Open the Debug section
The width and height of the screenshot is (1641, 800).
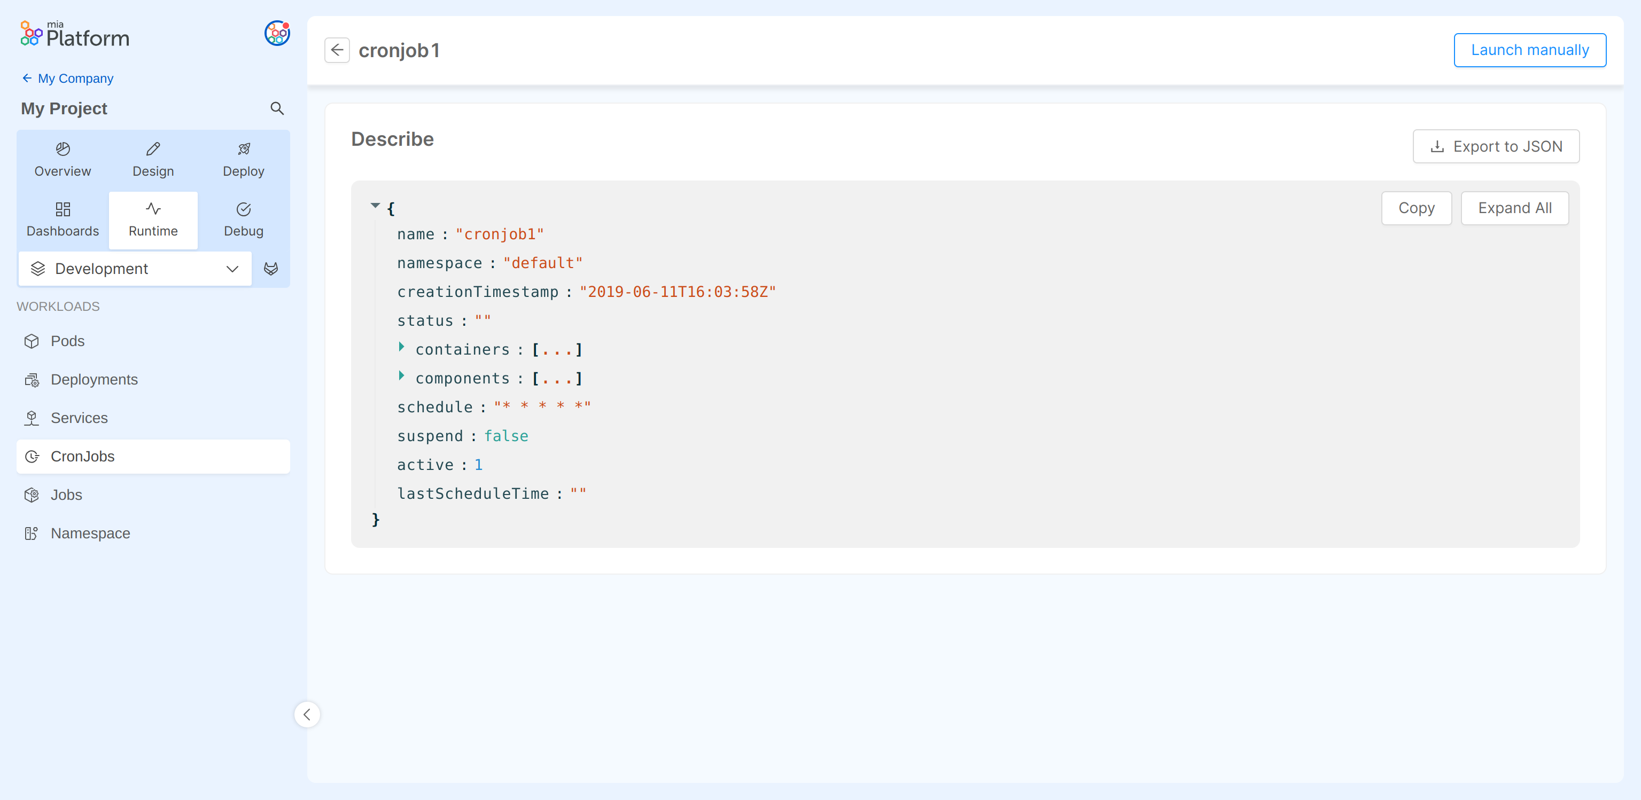pyautogui.click(x=243, y=219)
